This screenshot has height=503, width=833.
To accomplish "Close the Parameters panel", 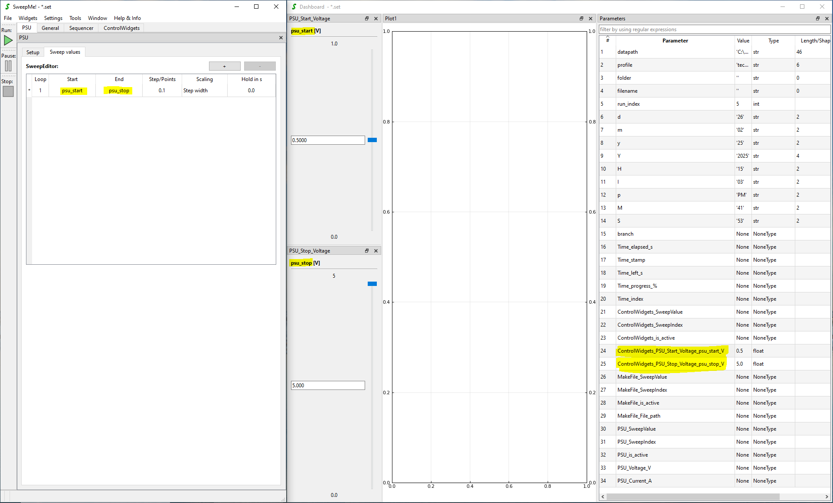I will tap(827, 19).
